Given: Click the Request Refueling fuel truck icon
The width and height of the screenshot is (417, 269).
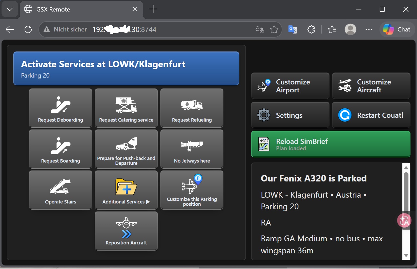Looking at the screenshot, I should pos(192,105).
